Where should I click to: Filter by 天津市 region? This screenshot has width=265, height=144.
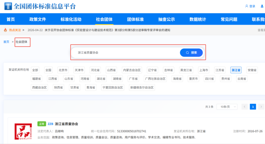coord(79,70)
